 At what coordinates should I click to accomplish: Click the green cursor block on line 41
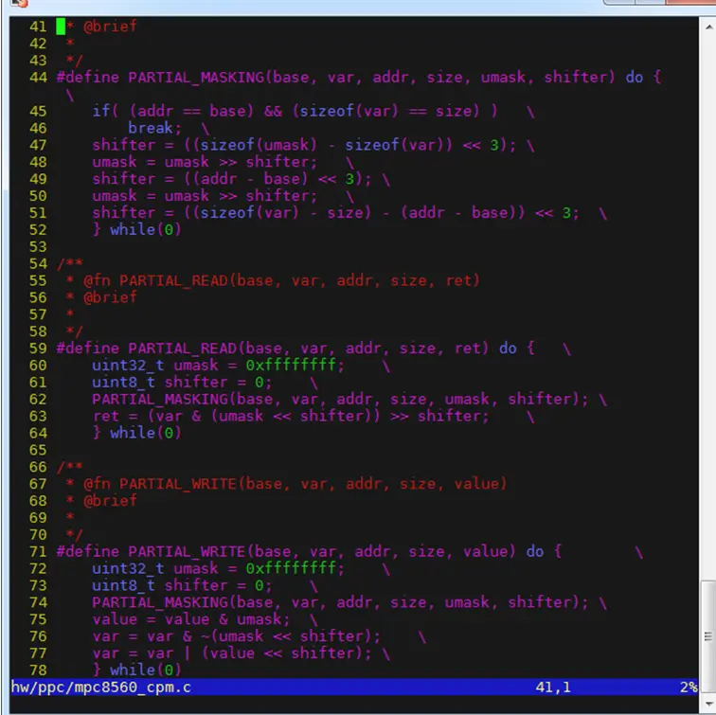[61, 27]
